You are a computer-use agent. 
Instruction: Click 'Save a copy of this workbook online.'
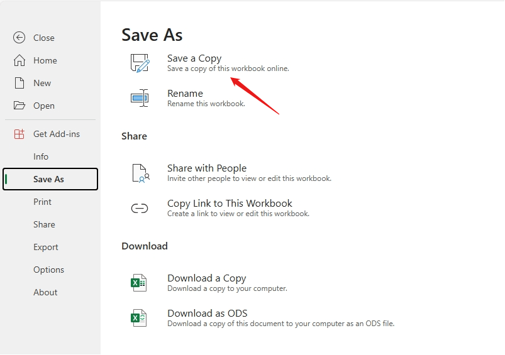tap(228, 68)
